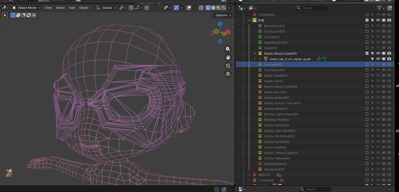This screenshot has height=192, width=399.
Task: Open the transform pivot point dropdown
Action: pyautogui.click(x=123, y=8)
